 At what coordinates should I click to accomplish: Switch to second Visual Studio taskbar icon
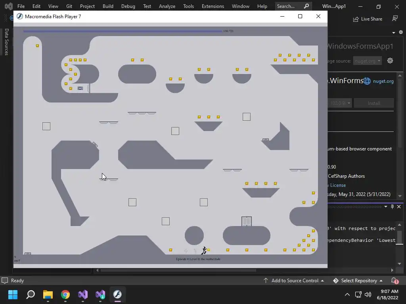pos(100,294)
